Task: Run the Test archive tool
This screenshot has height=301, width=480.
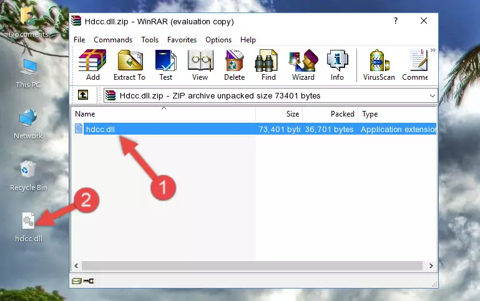Action: 165,65
